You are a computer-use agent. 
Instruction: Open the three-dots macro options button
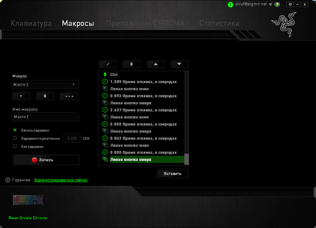point(69,96)
